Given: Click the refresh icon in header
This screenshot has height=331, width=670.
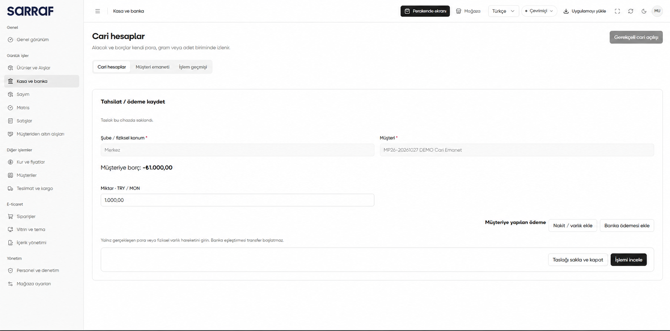Looking at the screenshot, I should tap(631, 11).
